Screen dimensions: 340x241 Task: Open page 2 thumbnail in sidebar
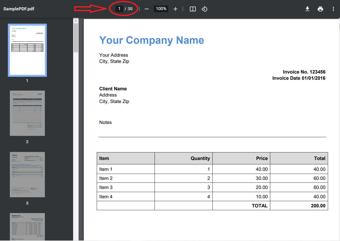click(x=27, y=113)
